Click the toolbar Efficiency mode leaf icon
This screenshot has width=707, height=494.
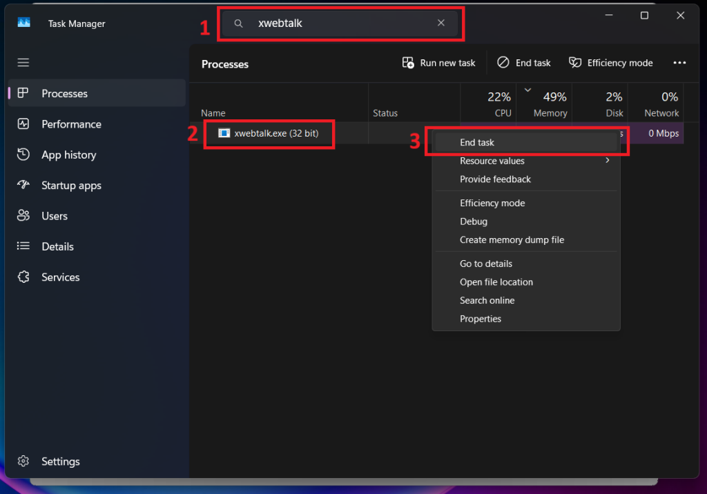[x=575, y=62]
